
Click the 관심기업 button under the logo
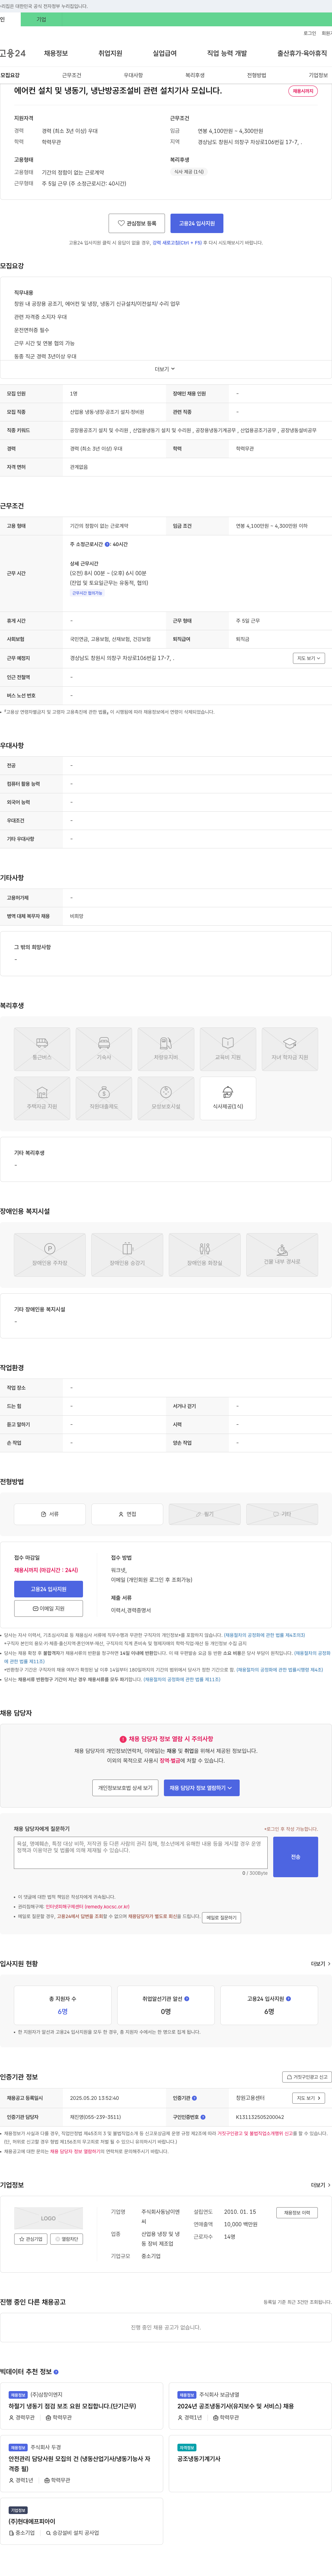(x=31, y=2239)
